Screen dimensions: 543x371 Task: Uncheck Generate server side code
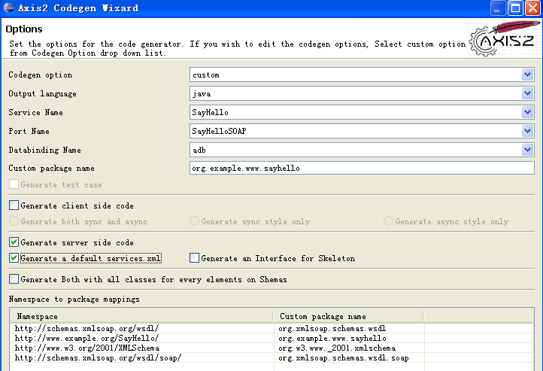pos(14,242)
